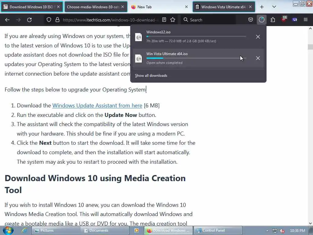Open the Windows Start orb
Viewport: 313px width, 235px height.
tap(8, 230)
